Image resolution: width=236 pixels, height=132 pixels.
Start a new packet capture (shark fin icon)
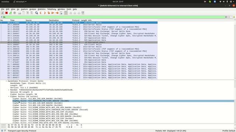[x=3, y=13]
